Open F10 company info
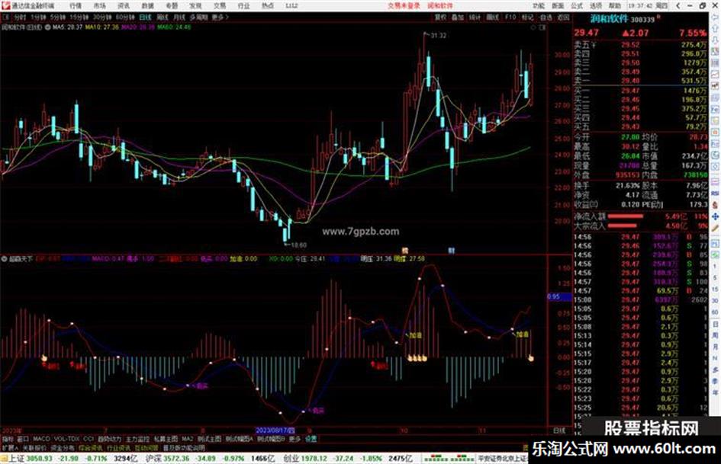Screen dimensions: 721x464 510,17
